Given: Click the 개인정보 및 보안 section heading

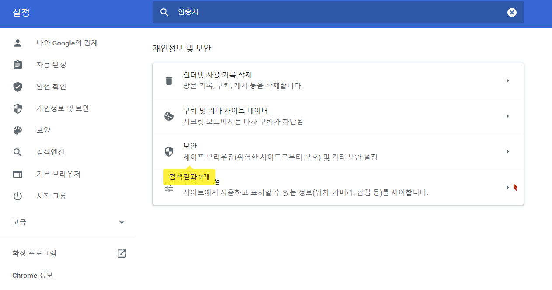Looking at the screenshot, I should [x=182, y=49].
